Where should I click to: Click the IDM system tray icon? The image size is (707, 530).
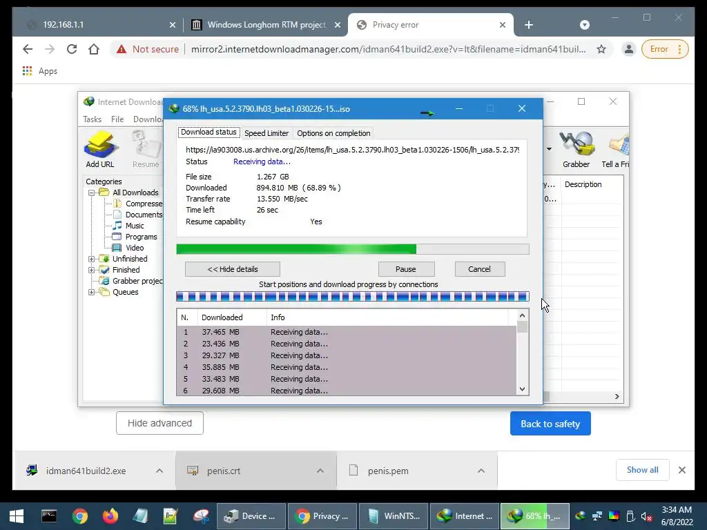(580, 516)
